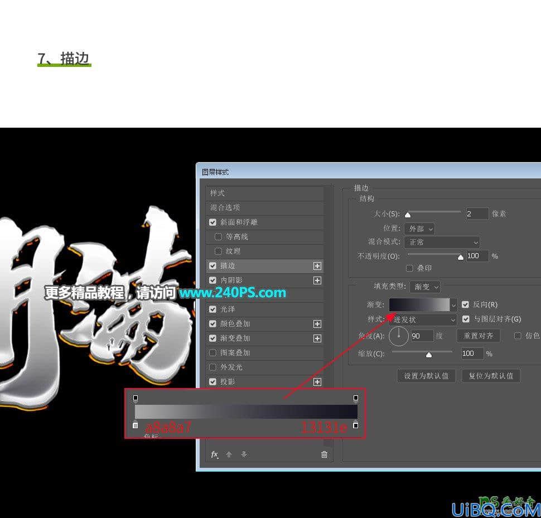The height and width of the screenshot is (518, 541).
Task: Select the 图案叠加 effect row
Action: pyautogui.click(x=264, y=352)
